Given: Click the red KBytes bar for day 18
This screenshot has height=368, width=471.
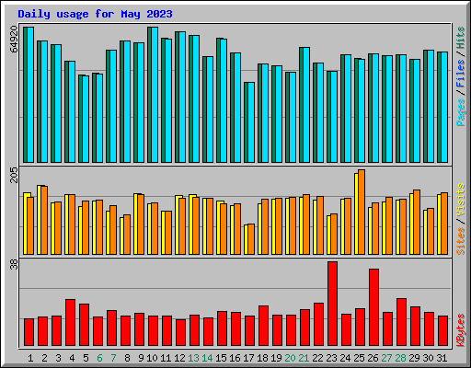Looking at the screenshot, I should (x=264, y=326).
